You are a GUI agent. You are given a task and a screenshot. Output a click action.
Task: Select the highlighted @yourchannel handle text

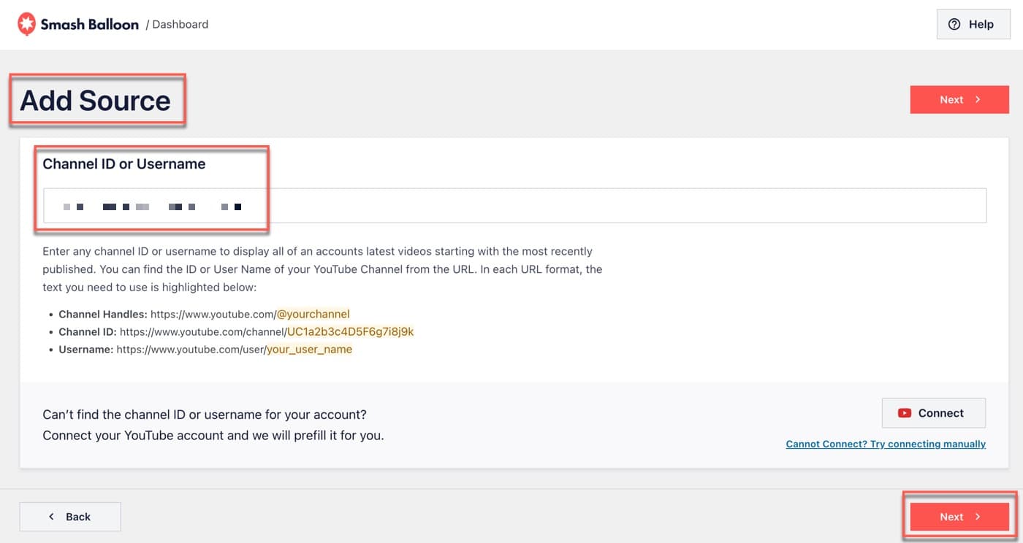click(313, 315)
